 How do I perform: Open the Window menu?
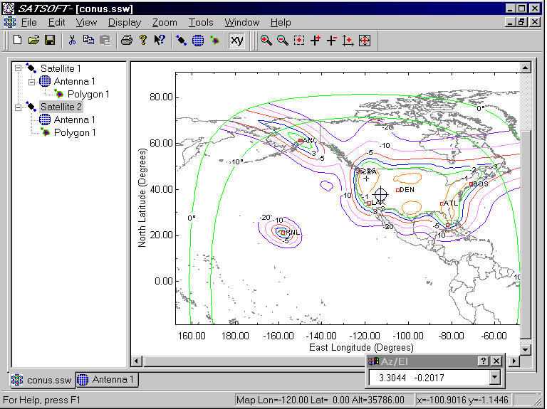click(241, 22)
